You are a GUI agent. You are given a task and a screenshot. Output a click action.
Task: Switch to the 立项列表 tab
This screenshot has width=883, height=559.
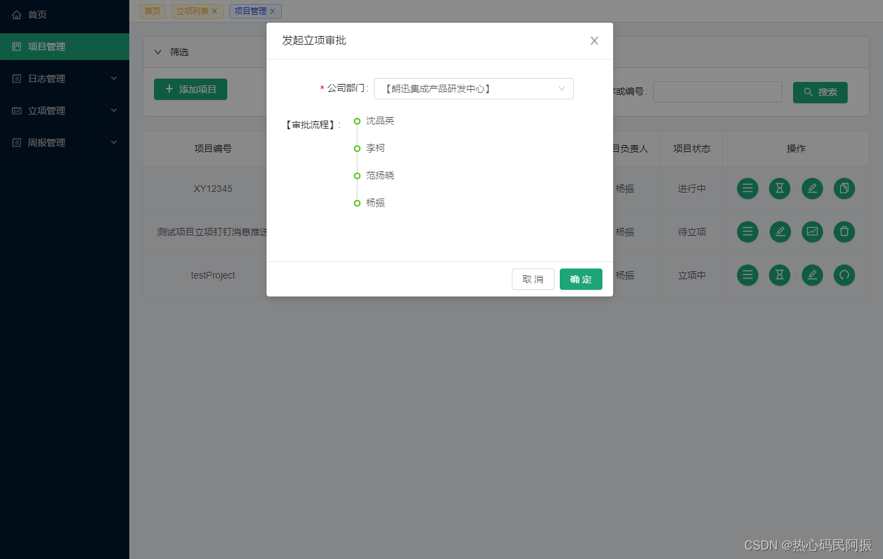197,11
